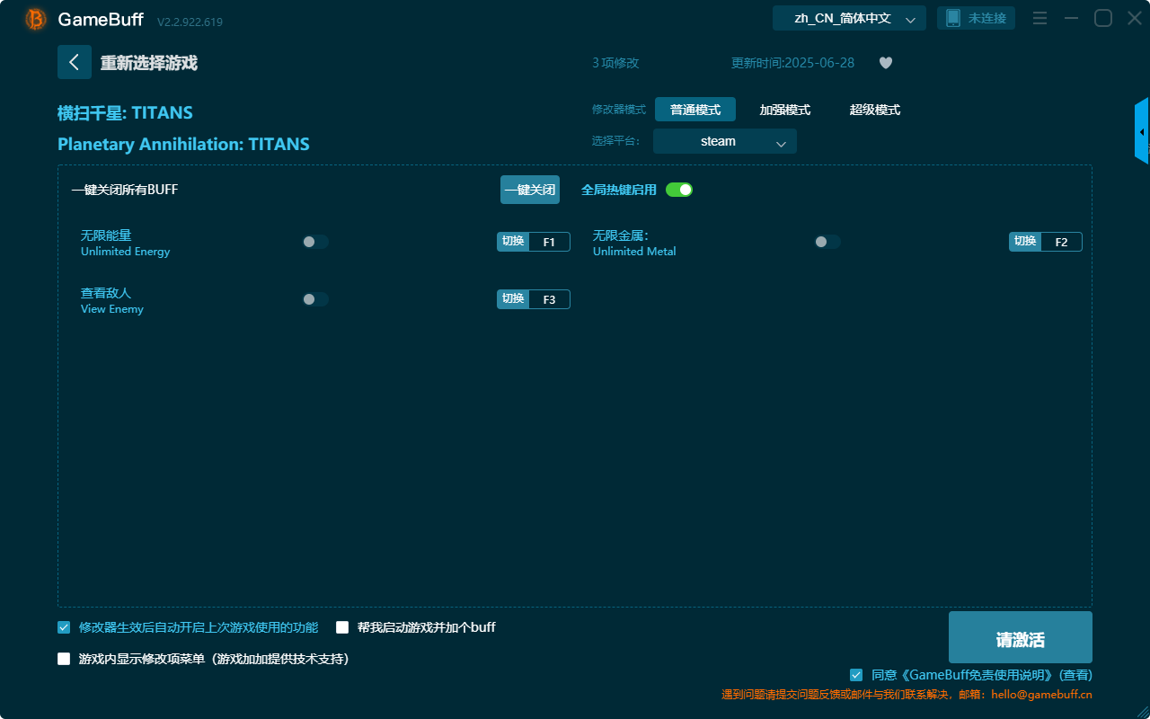The image size is (1150, 719).
Task: Click the 未连接 connection status button
Action: (977, 18)
